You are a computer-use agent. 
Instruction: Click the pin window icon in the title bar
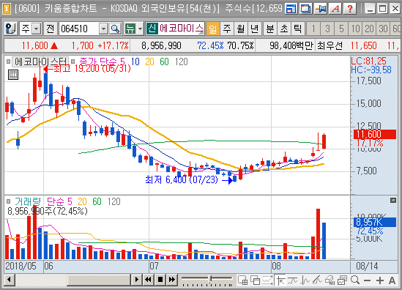pos(321,9)
